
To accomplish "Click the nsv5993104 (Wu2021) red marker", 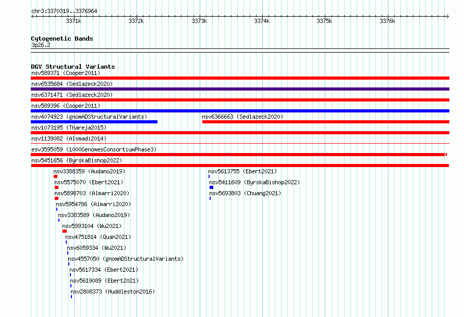I will (65, 231).
